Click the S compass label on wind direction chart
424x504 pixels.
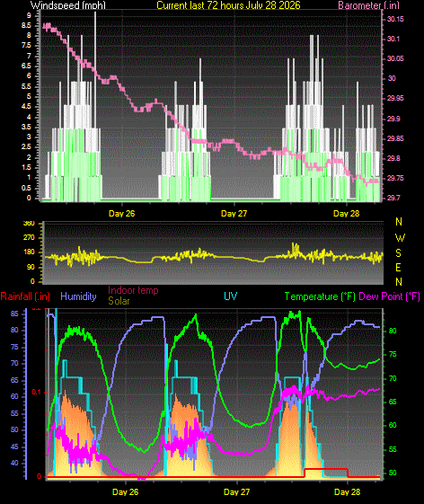click(398, 253)
